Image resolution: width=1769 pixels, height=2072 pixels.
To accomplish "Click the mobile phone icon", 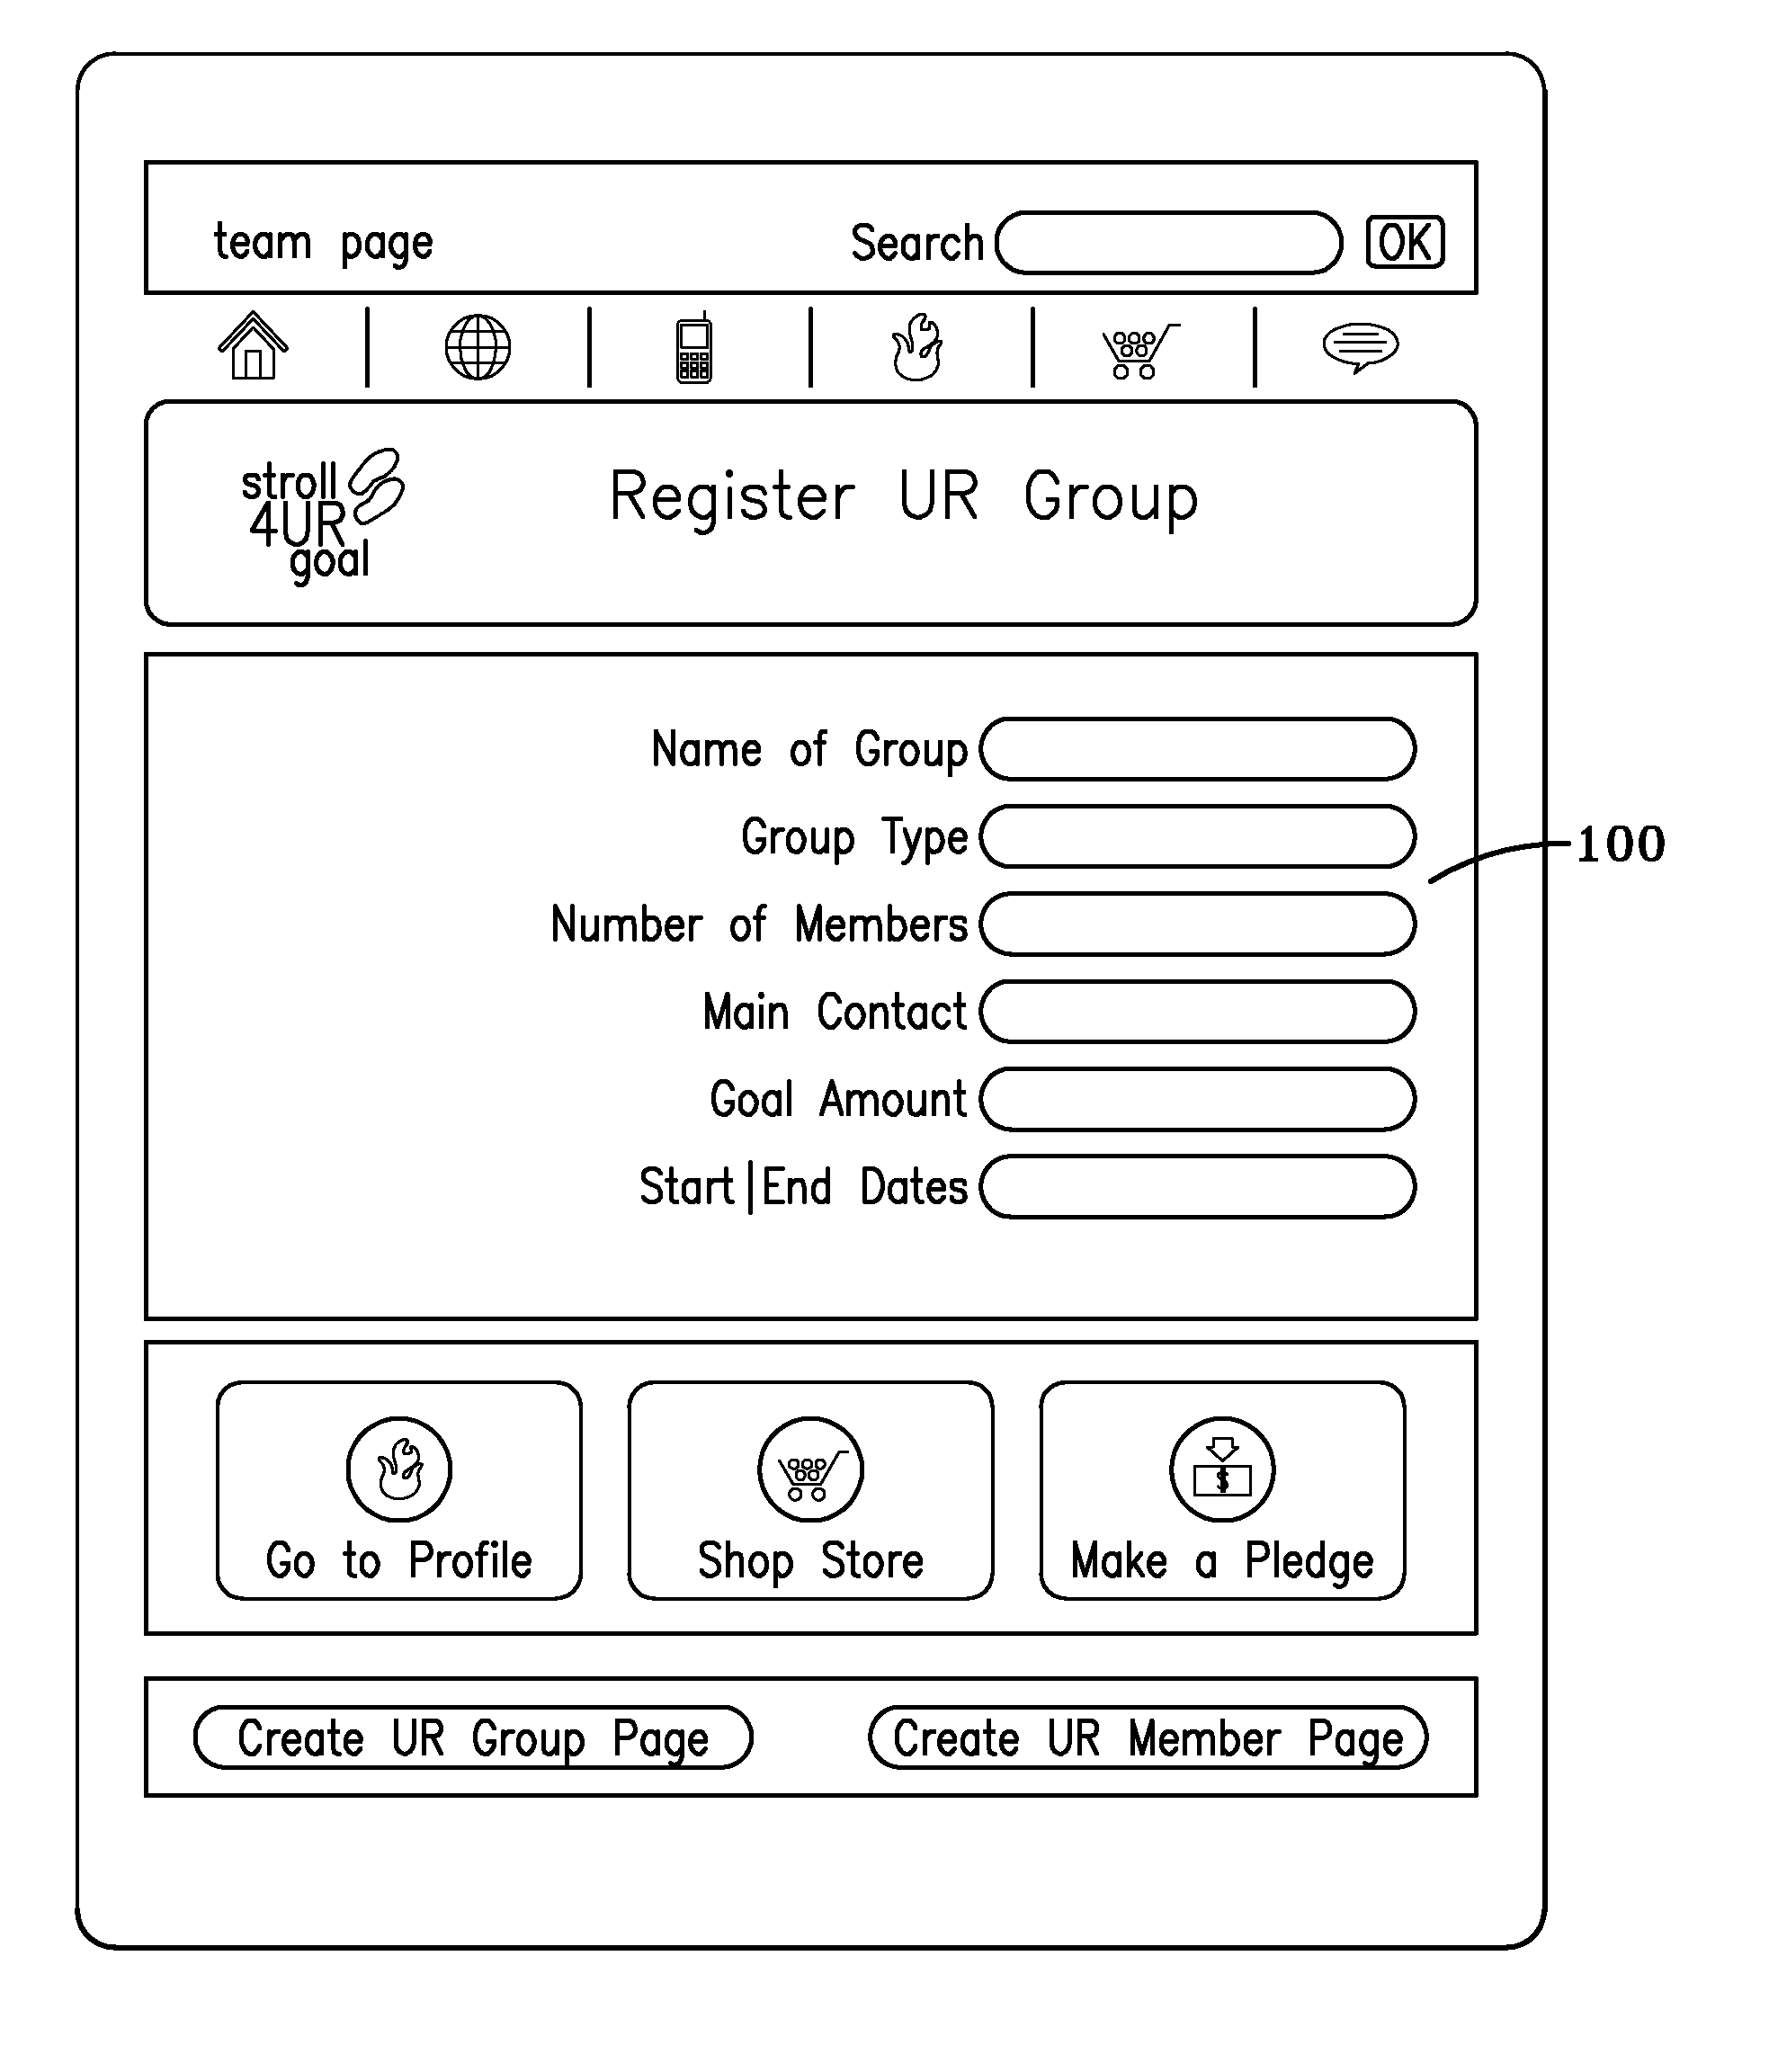I will 690,323.
